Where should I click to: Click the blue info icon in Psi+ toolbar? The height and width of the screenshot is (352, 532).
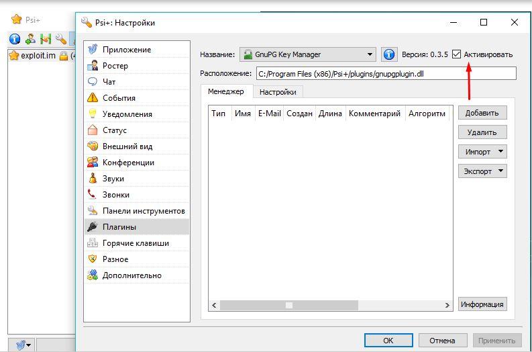tap(15, 39)
